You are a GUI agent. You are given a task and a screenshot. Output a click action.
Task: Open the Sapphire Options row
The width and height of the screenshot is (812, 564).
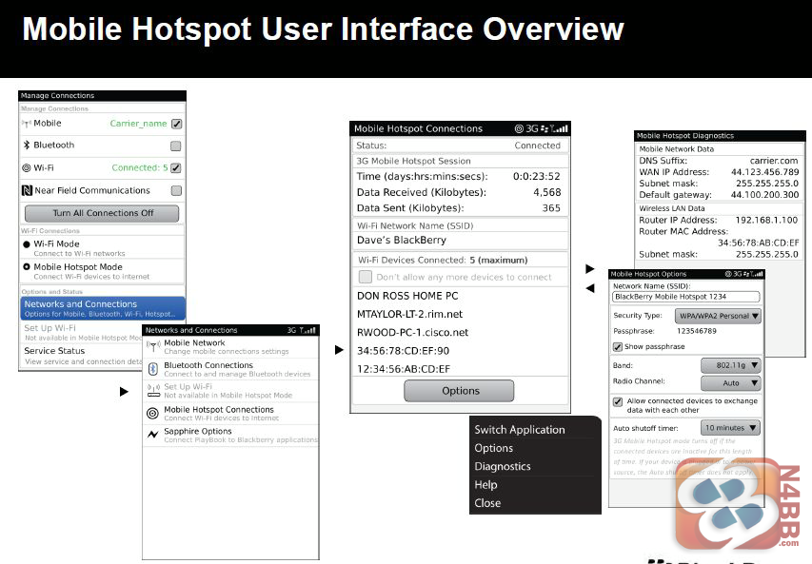click(231, 436)
